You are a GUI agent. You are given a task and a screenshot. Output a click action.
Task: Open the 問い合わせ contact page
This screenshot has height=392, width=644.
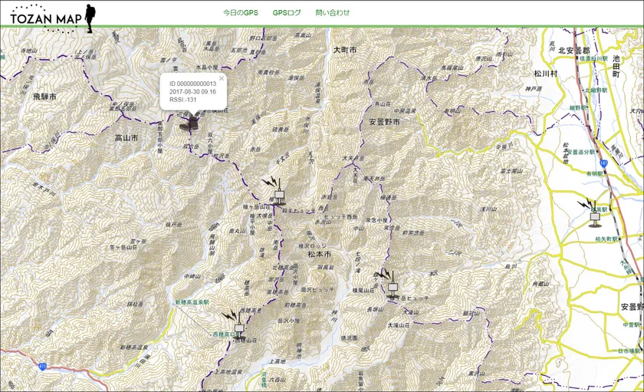332,13
